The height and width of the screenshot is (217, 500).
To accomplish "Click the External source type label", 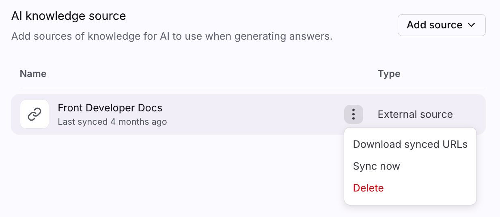I will (x=415, y=115).
